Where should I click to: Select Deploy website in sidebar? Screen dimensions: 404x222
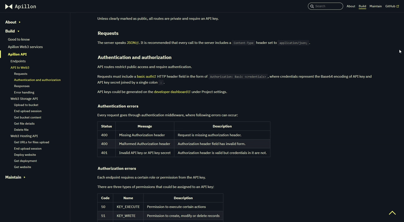[25, 155]
